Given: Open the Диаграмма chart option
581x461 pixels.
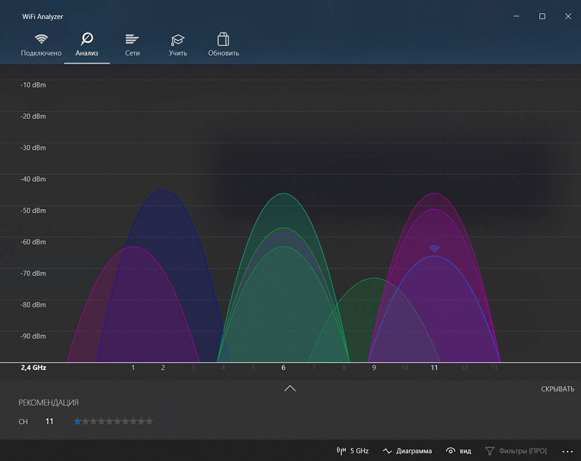Looking at the screenshot, I should click(407, 451).
